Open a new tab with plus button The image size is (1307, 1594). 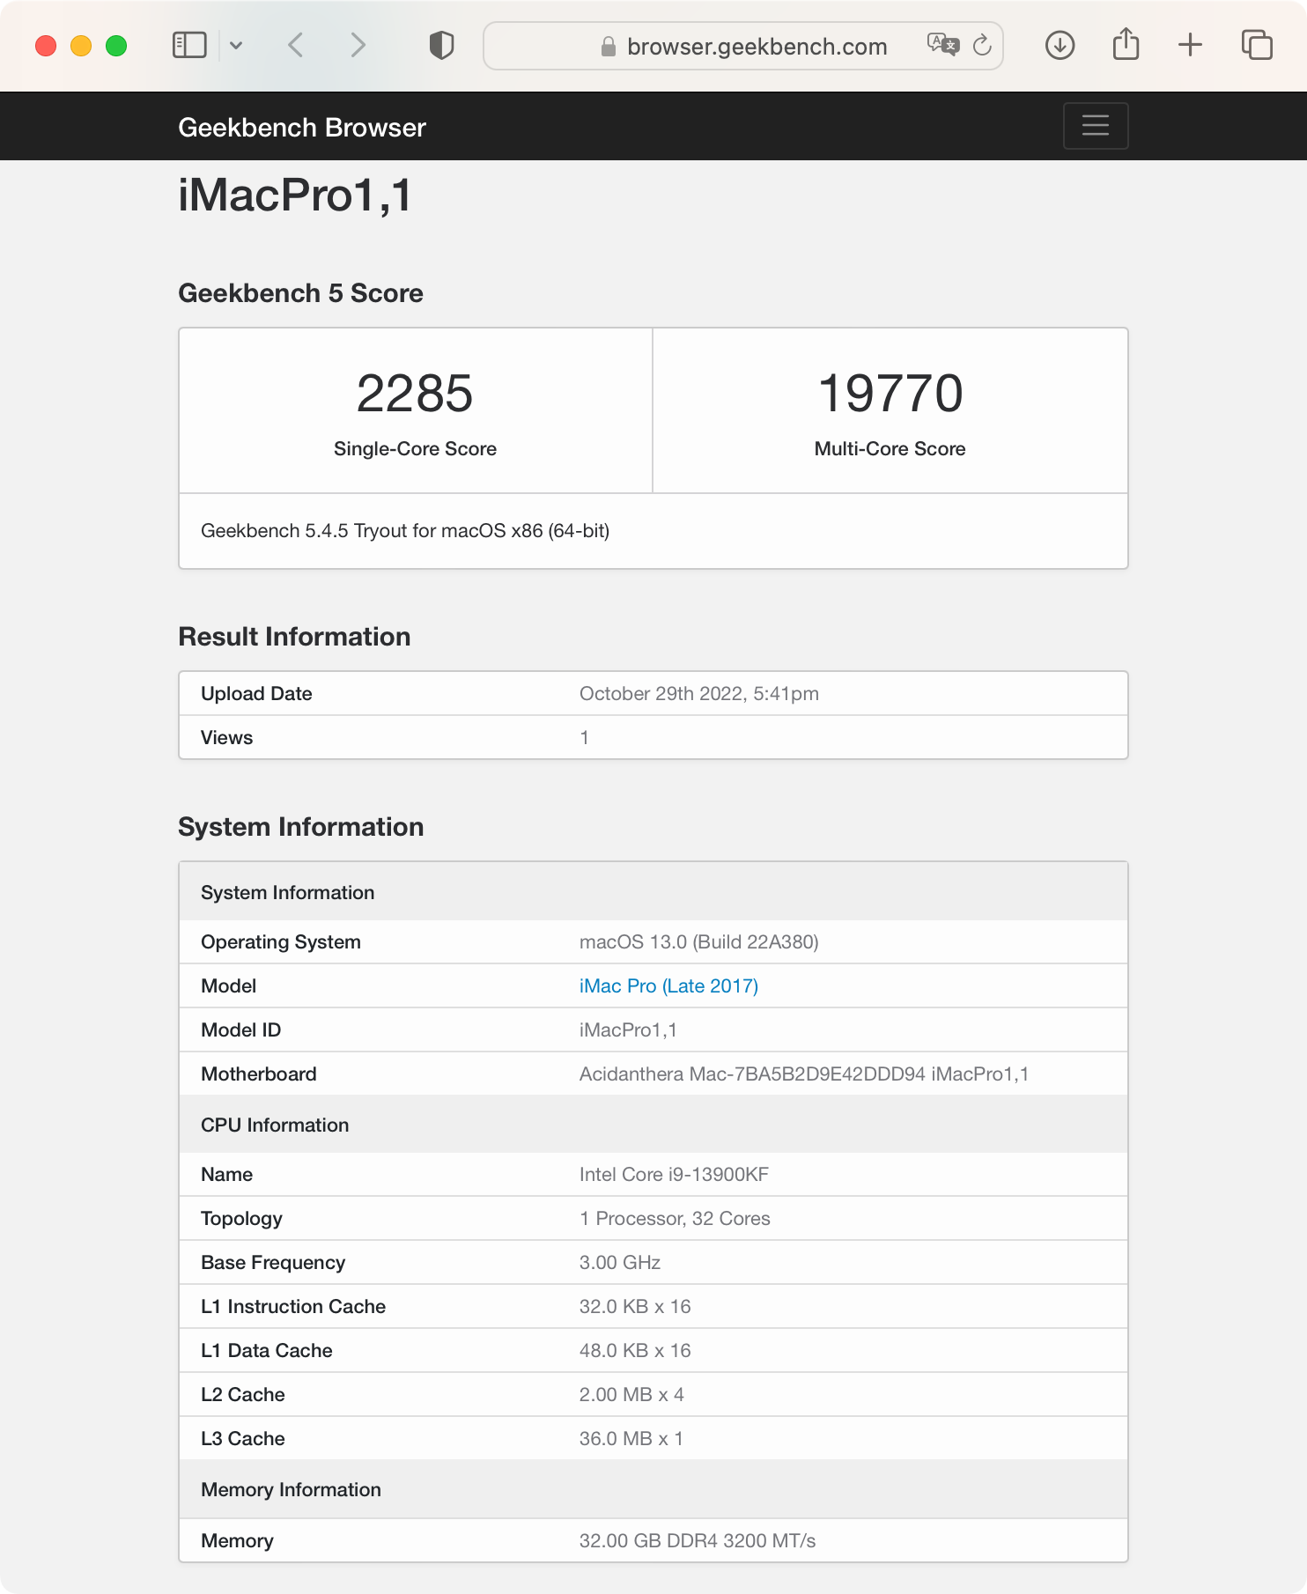(x=1190, y=45)
